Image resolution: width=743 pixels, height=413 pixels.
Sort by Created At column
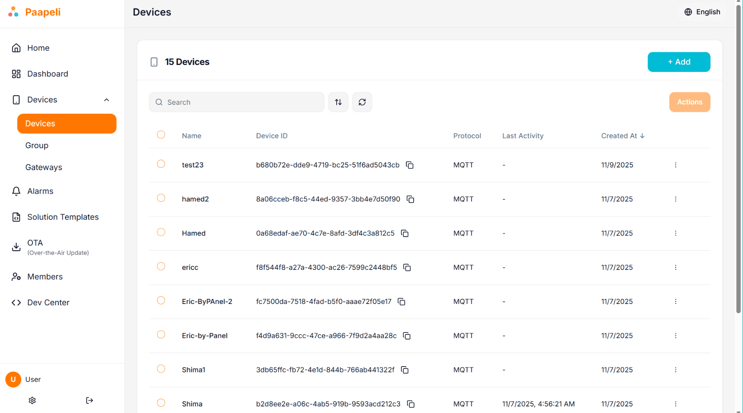coord(622,136)
